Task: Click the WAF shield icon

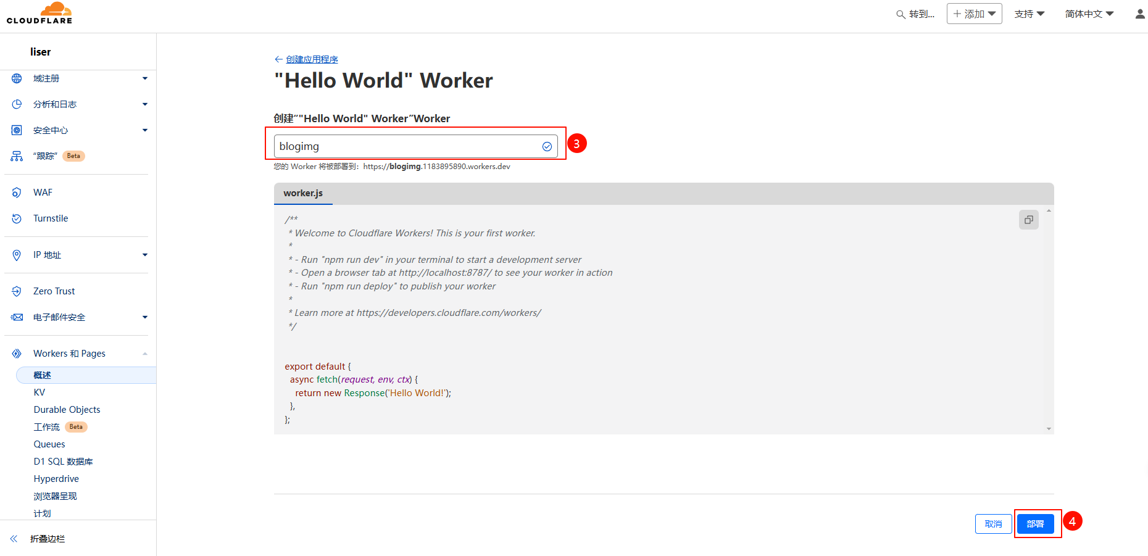Action: pyautogui.click(x=17, y=193)
